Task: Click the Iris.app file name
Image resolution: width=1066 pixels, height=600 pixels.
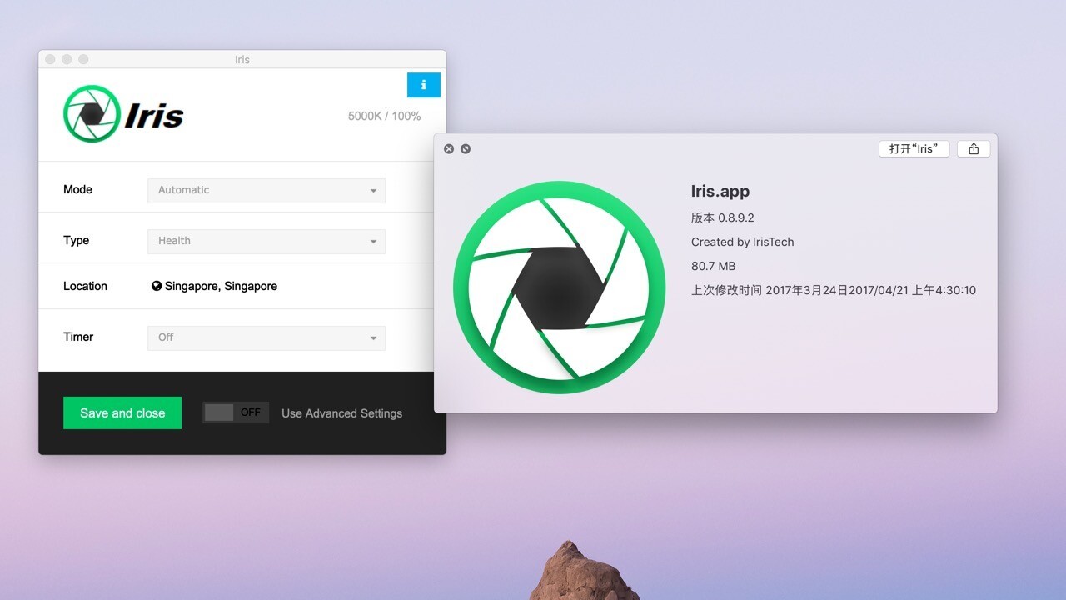Action: [720, 192]
